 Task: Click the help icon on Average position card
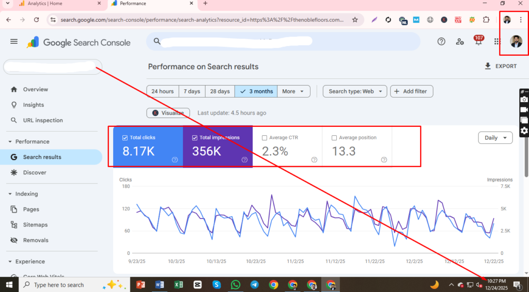pyautogui.click(x=384, y=159)
